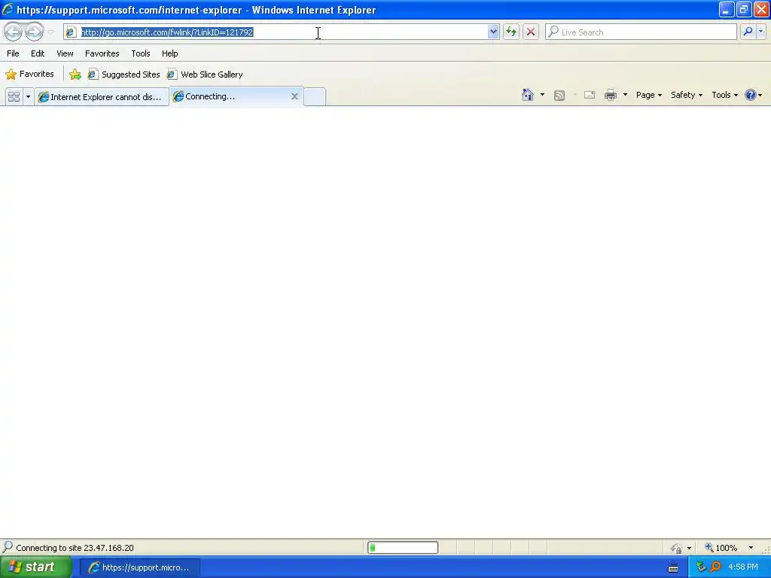Click the Help question mark icon
This screenshot has width=771, height=578.
[x=751, y=95]
